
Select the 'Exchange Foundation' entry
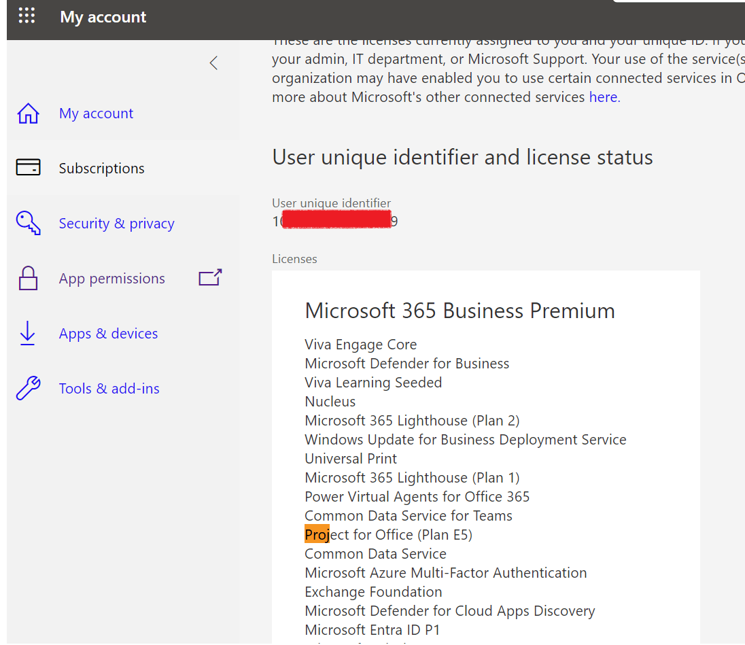click(x=373, y=592)
